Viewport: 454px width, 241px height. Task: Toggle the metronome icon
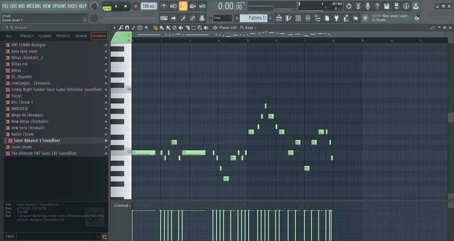point(163,6)
